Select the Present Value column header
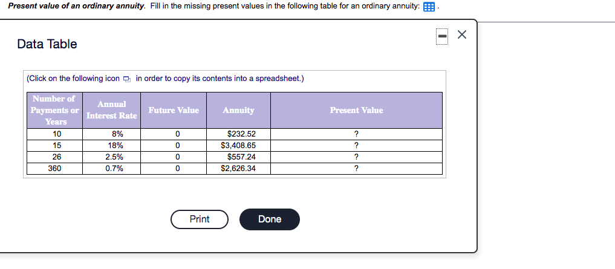Image resolution: width=615 pixels, height=269 pixels. 356,110
